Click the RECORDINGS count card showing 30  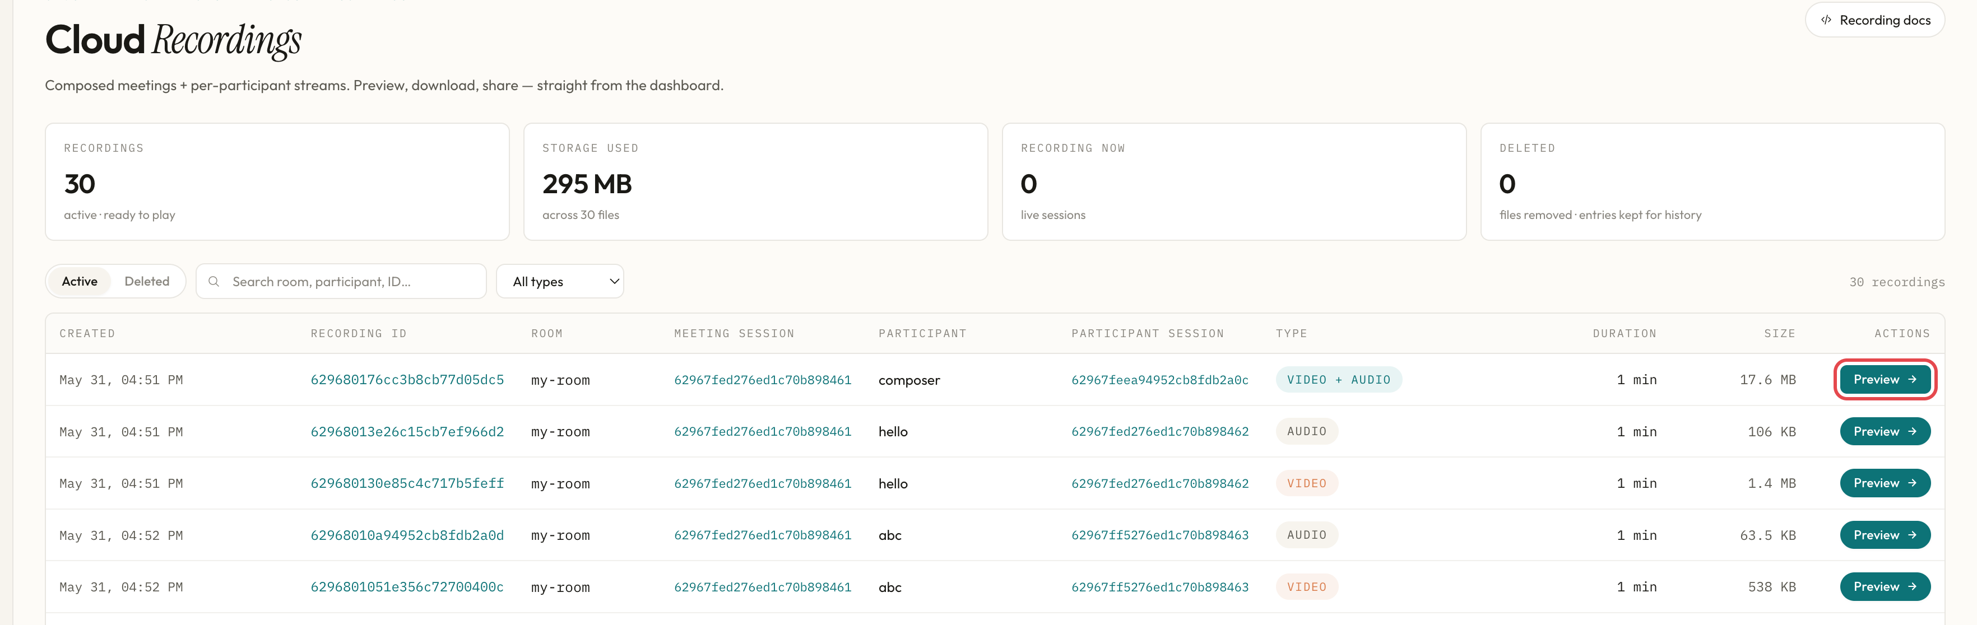(277, 182)
